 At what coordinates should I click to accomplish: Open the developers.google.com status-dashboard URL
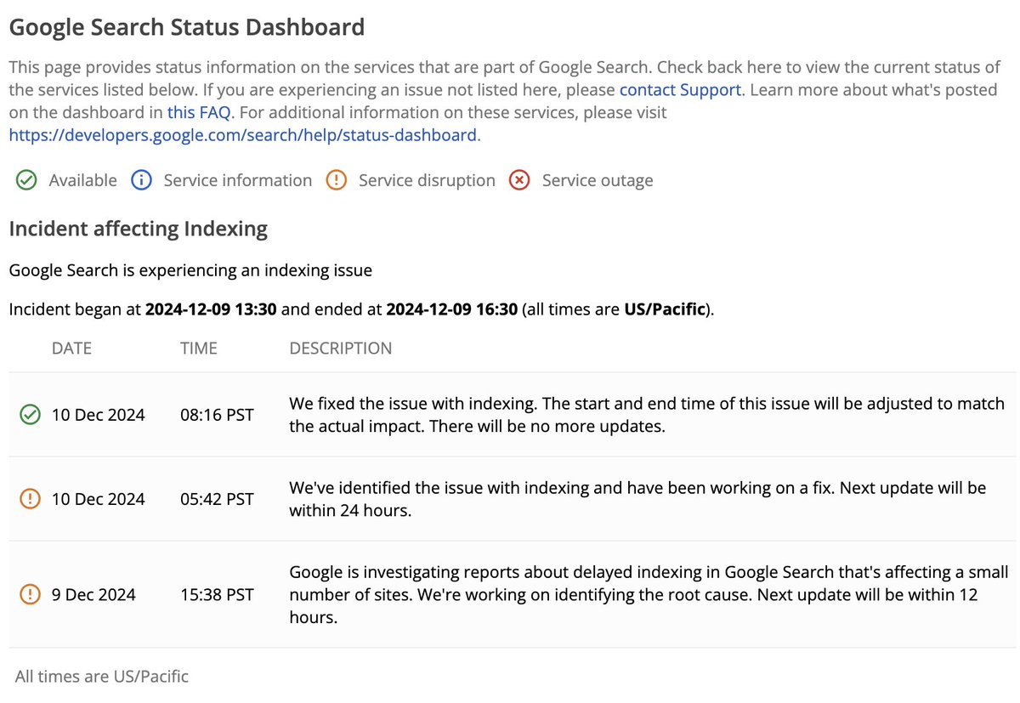242,134
